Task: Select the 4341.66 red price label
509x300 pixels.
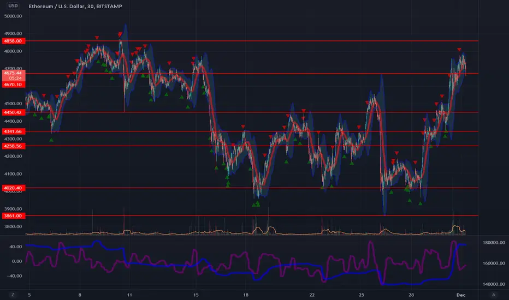Action: [13, 131]
